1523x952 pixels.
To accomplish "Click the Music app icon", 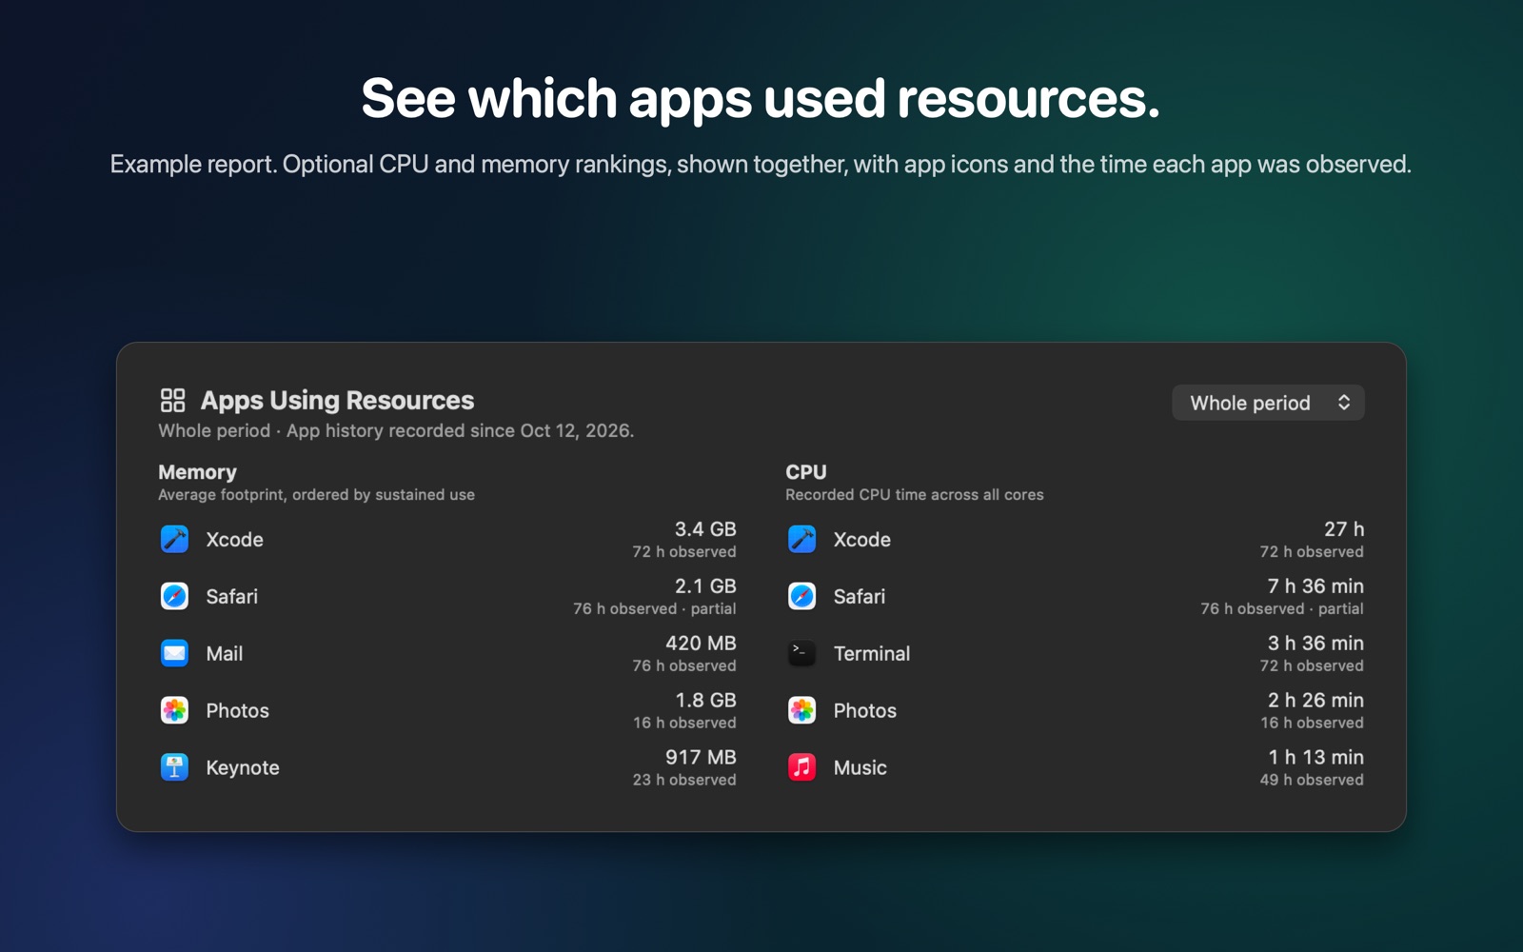I will coord(801,767).
